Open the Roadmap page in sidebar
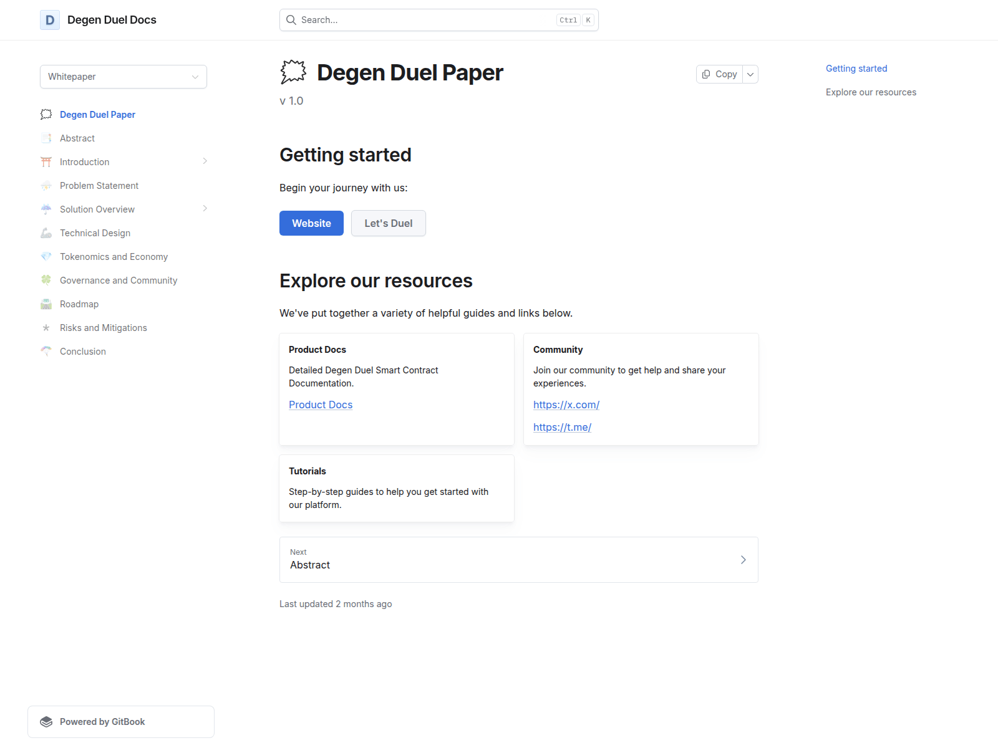 [x=79, y=304]
